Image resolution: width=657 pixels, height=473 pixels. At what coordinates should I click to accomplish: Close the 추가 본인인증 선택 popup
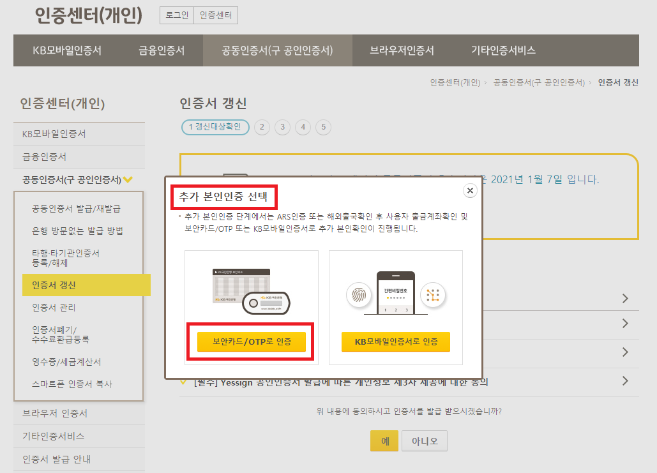470,191
